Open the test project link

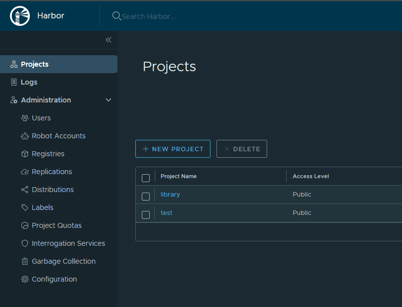point(167,213)
